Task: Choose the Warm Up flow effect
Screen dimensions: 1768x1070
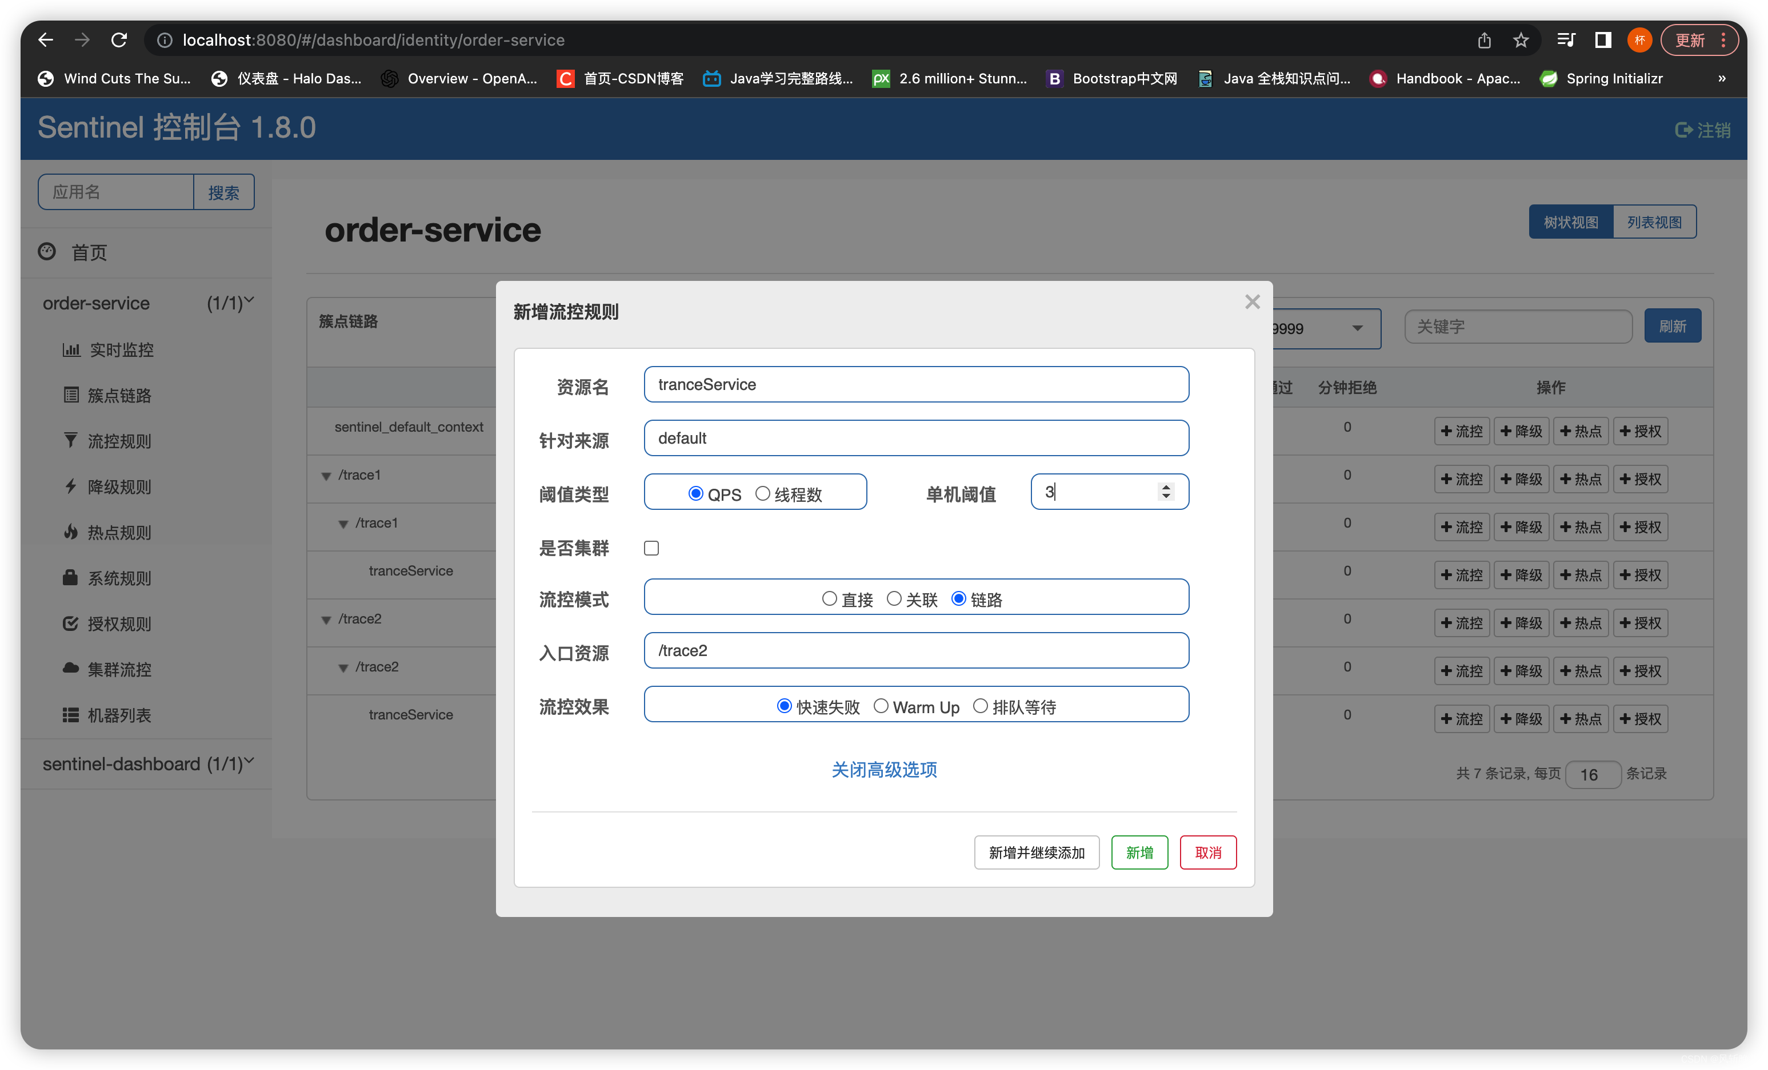Action: point(881,706)
